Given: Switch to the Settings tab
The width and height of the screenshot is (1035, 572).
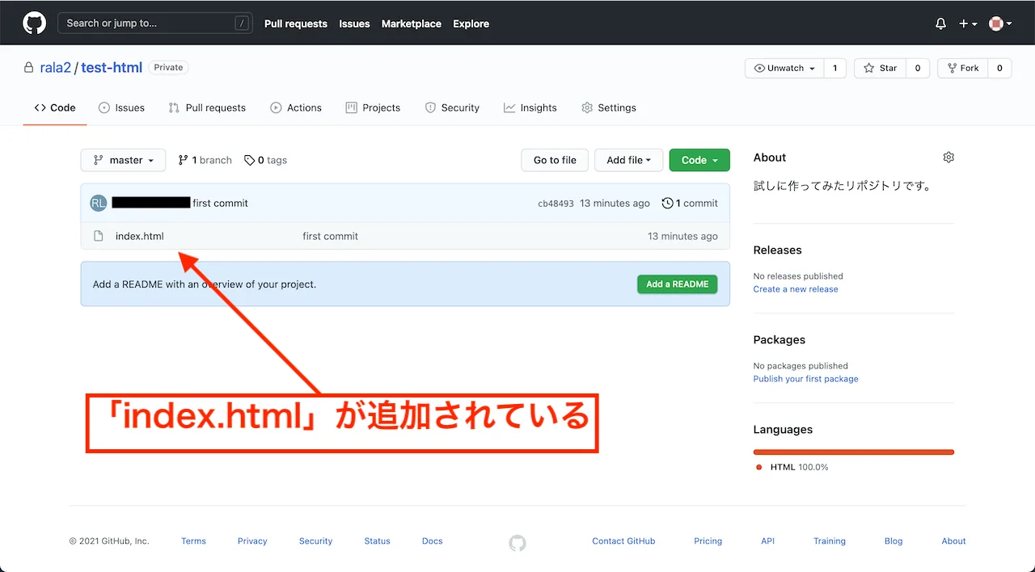Looking at the screenshot, I should [x=609, y=107].
